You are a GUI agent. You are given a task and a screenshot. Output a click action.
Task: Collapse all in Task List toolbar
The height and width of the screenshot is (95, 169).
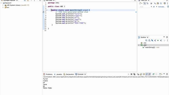coord(161,3)
